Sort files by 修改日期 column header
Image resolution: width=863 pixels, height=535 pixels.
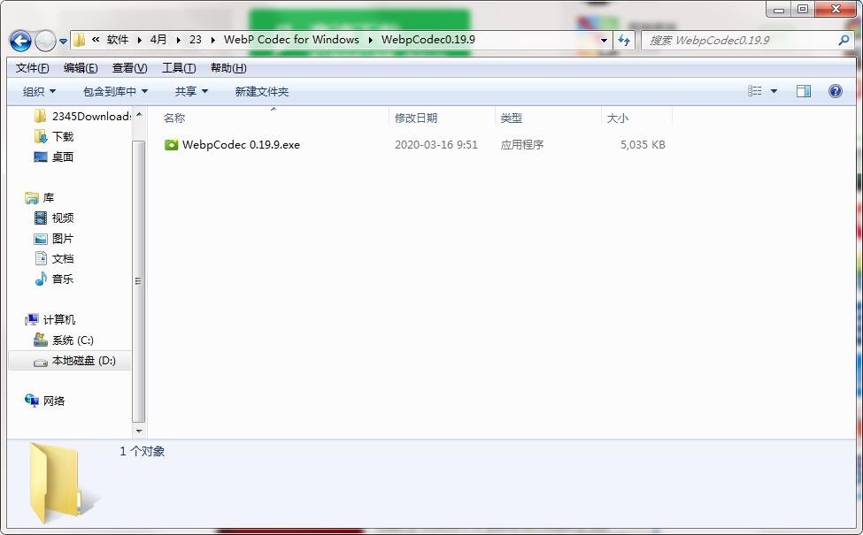415,118
